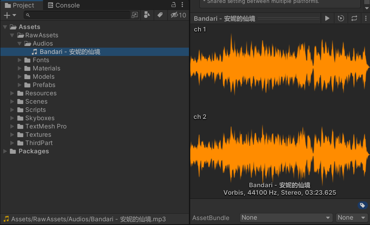Image resolution: width=370 pixels, height=225 pixels.
Task: Switch to the Project tab
Action: [22, 5]
